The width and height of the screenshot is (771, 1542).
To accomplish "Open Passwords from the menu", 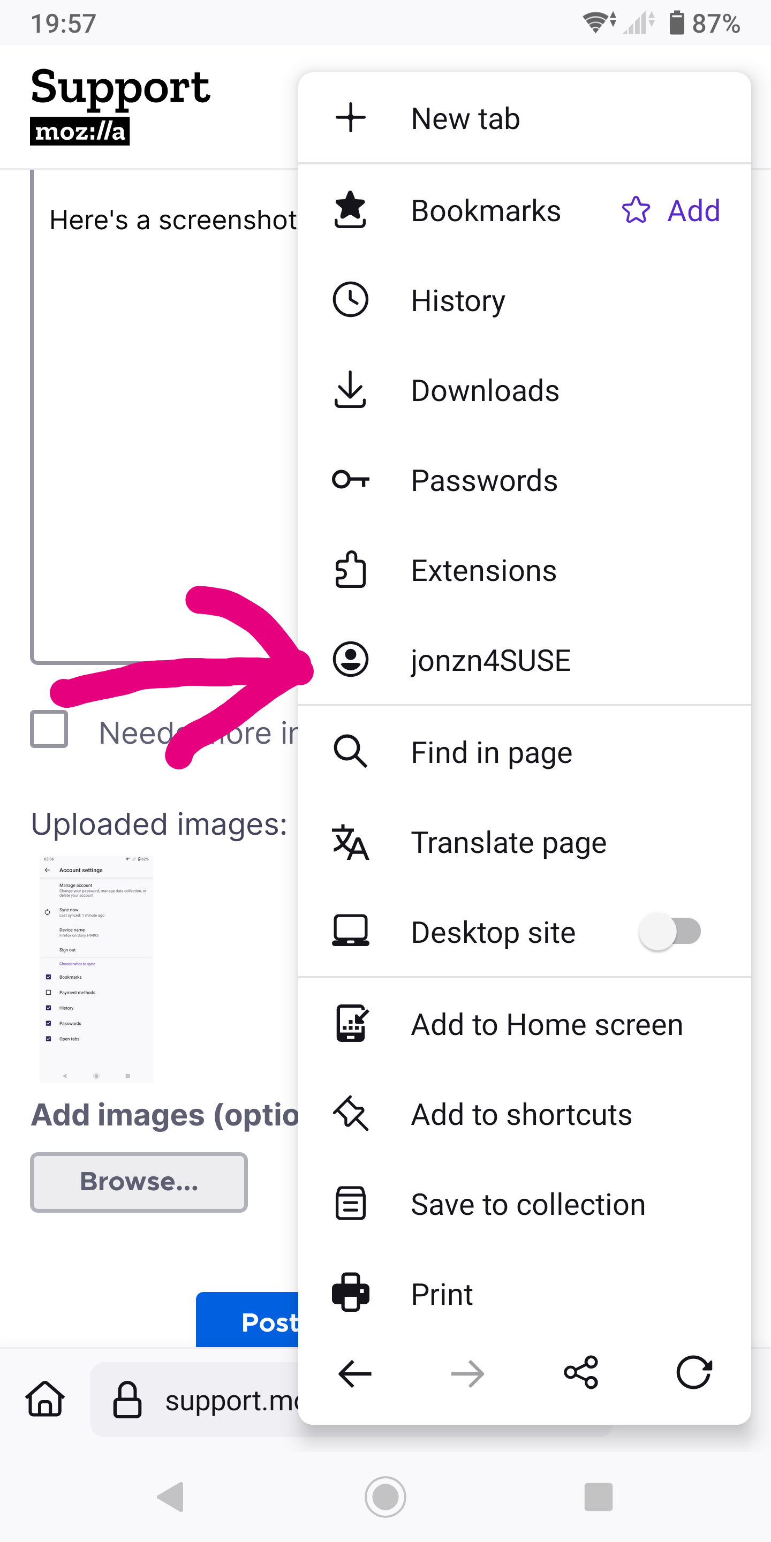I will pos(483,481).
